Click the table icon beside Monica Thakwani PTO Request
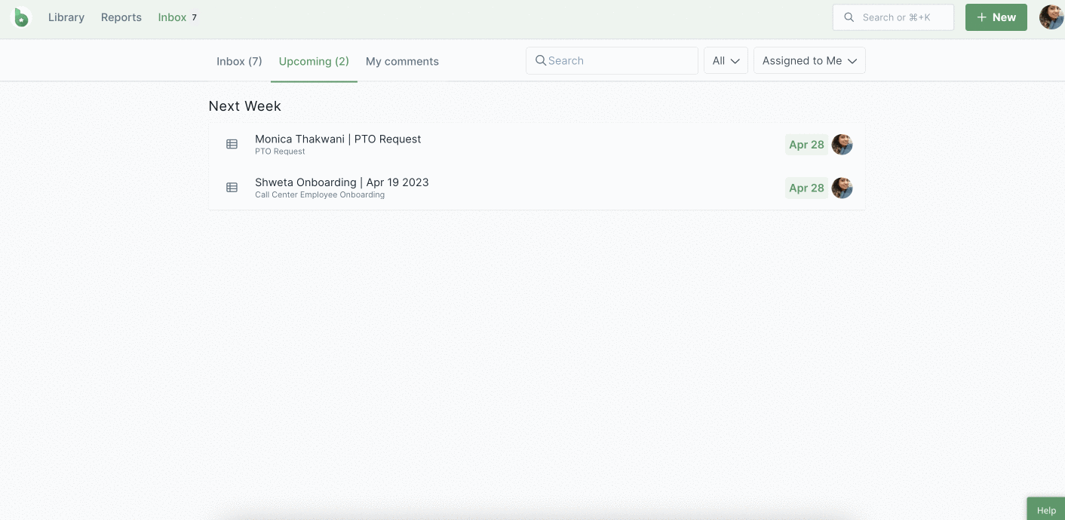1065x520 pixels. tap(232, 144)
